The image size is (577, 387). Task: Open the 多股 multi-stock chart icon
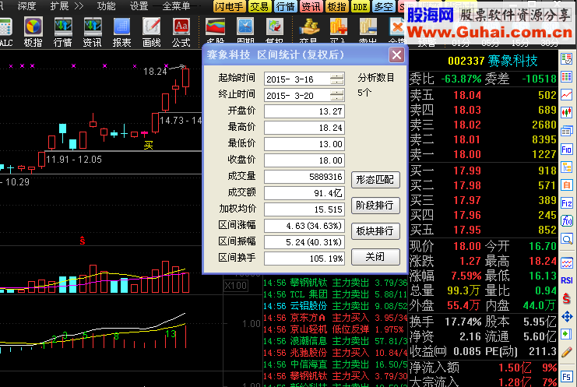(x=215, y=30)
